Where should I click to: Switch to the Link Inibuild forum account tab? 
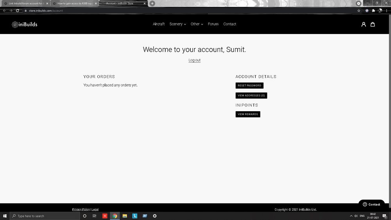25,4
